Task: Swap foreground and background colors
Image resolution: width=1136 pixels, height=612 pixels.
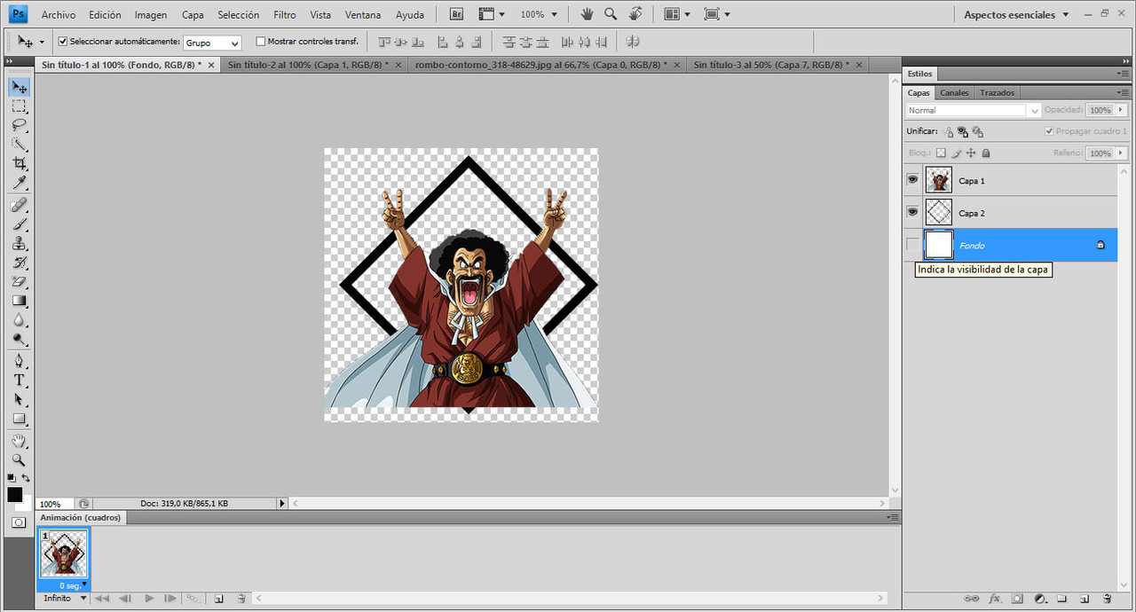Action: coord(26,478)
